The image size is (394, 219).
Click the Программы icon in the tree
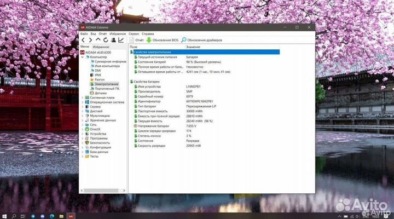tap(87, 139)
